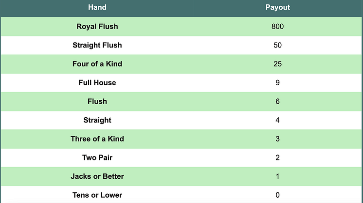Click the payout value 25
This screenshot has width=363, height=203.
coord(277,64)
